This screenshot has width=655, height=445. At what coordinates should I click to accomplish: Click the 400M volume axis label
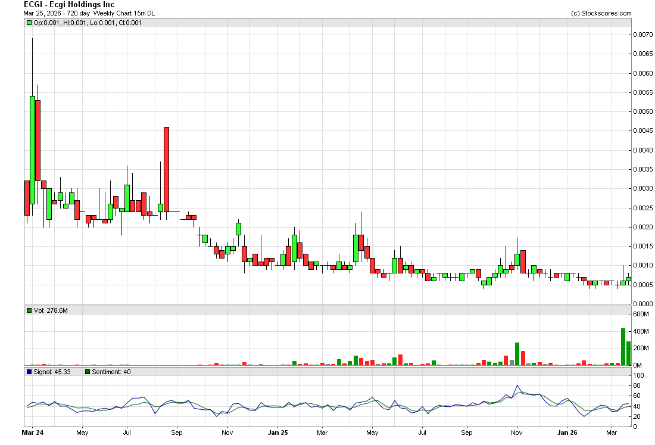[x=641, y=332]
